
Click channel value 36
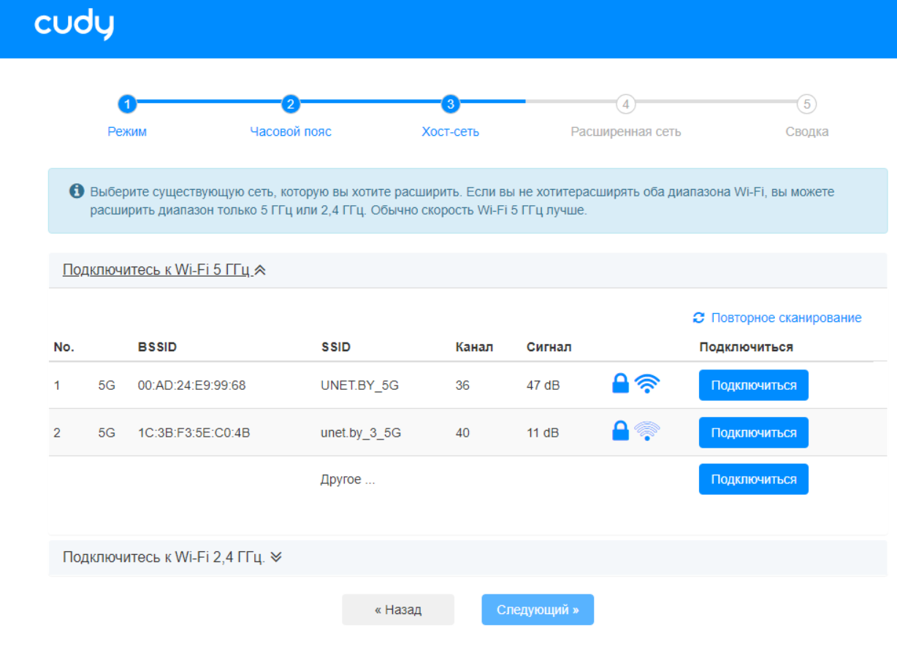(462, 385)
